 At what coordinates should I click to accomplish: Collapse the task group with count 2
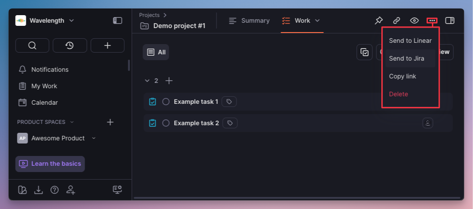(147, 81)
